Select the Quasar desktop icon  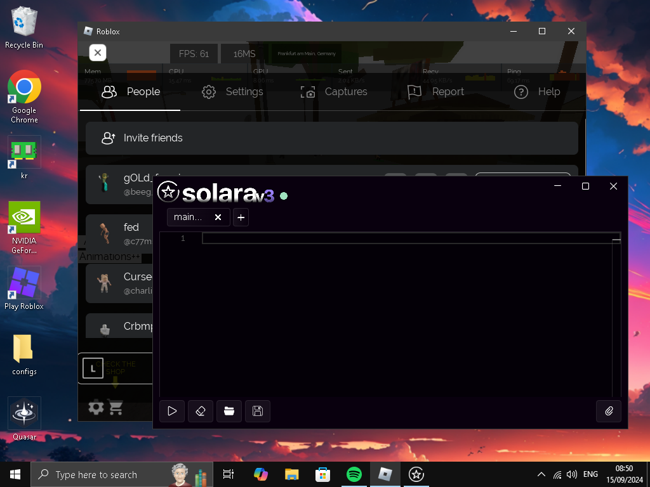click(24, 419)
